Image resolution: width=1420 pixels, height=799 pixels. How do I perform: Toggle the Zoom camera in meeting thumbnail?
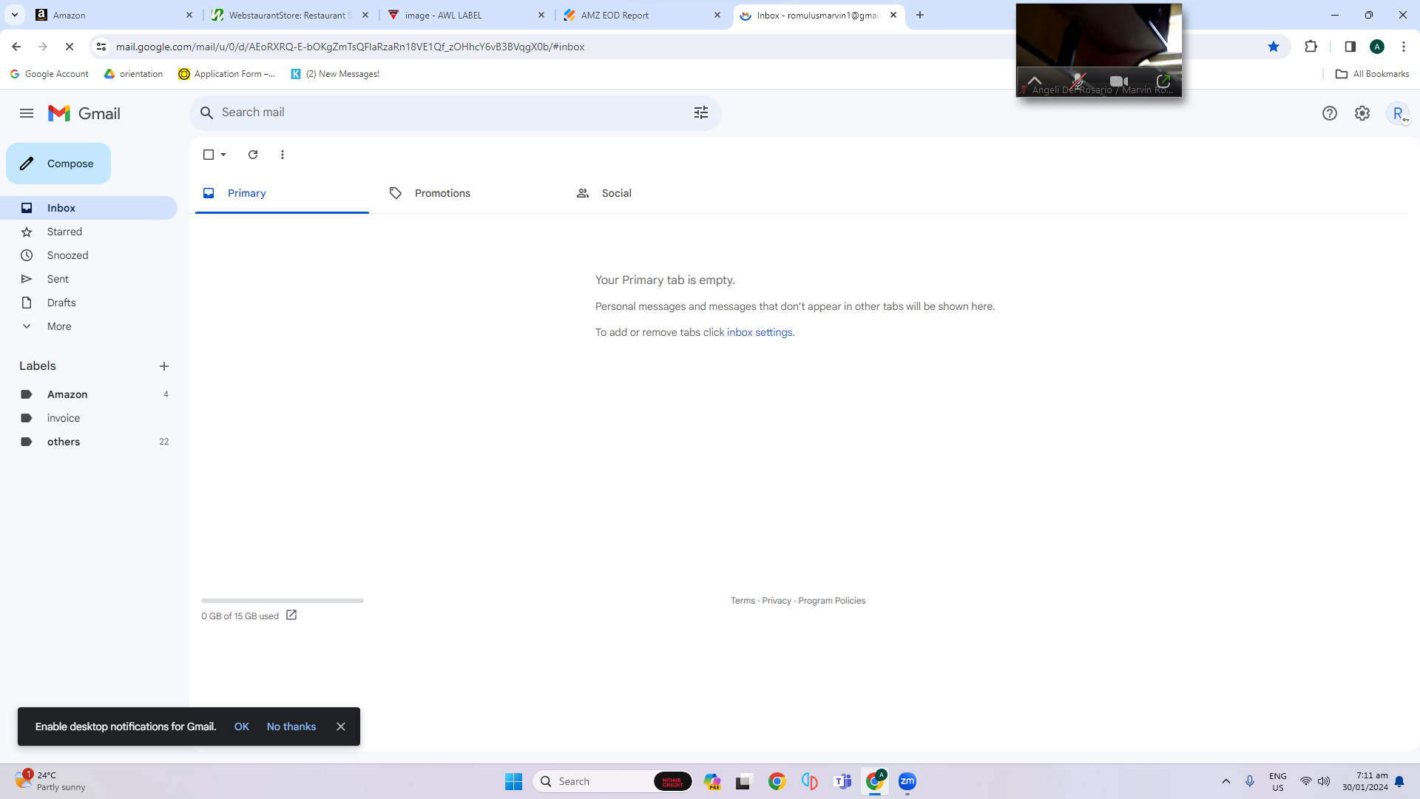click(x=1119, y=81)
